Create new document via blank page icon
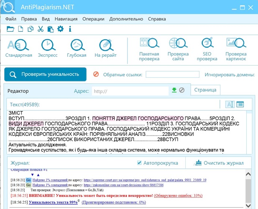Viewport: 258px width, 209px height. 20,29
